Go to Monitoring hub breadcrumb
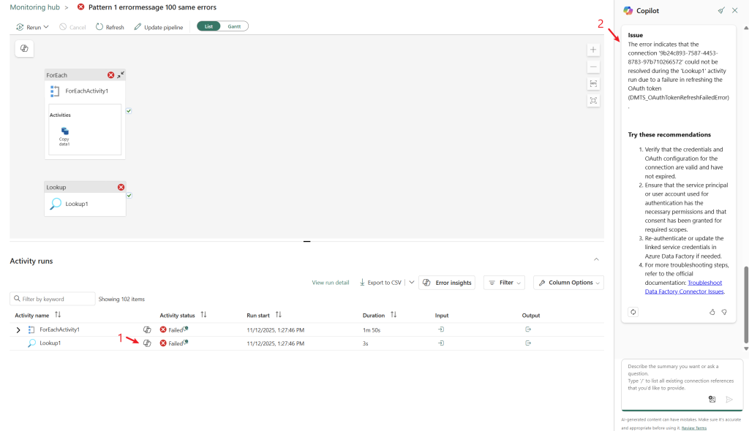The width and height of the screenshot is (749, 431). click(x=33, y=7)
